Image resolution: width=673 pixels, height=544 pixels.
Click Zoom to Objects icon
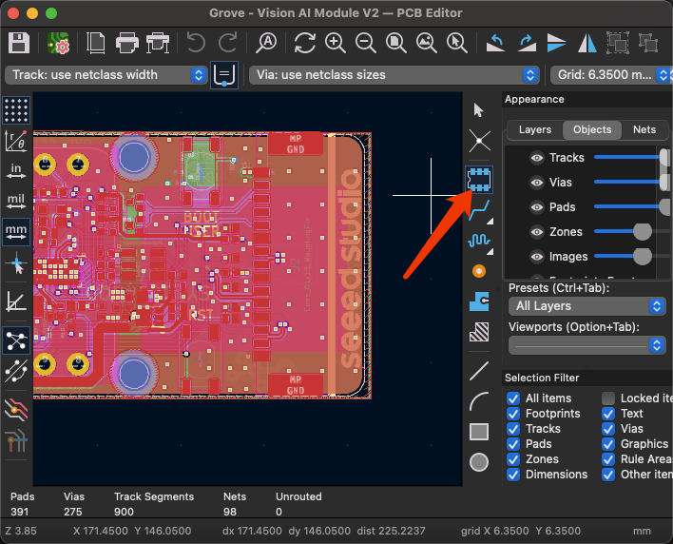pyautogui.click(x=427, y=43)
